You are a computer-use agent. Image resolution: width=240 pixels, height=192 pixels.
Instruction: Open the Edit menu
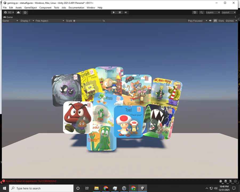(x=11, y=8)
